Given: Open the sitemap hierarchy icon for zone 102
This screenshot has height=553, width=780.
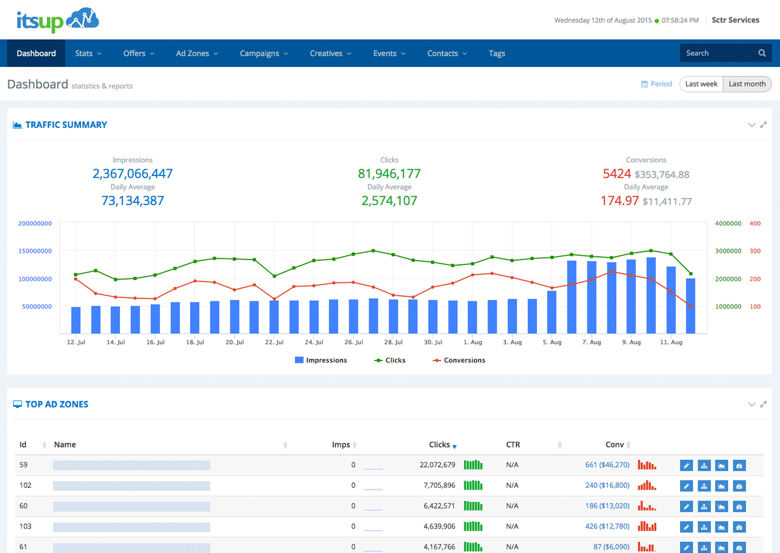Looking at the screenshot, I should 704,486.
